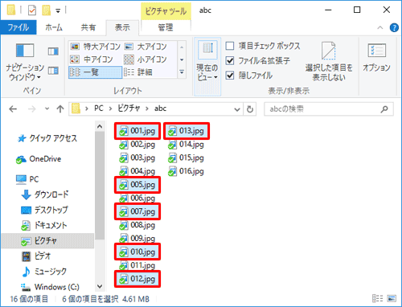Select PC in navigation tree
The image size is (402, 307).
click(27, 179)
